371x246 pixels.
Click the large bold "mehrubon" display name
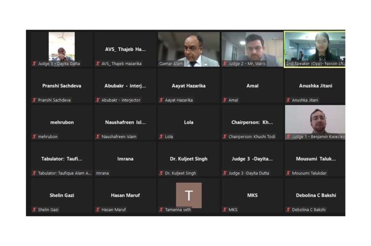point(62,122)
